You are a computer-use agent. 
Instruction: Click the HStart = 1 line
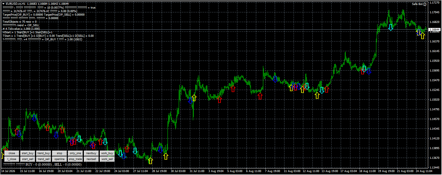27,32
